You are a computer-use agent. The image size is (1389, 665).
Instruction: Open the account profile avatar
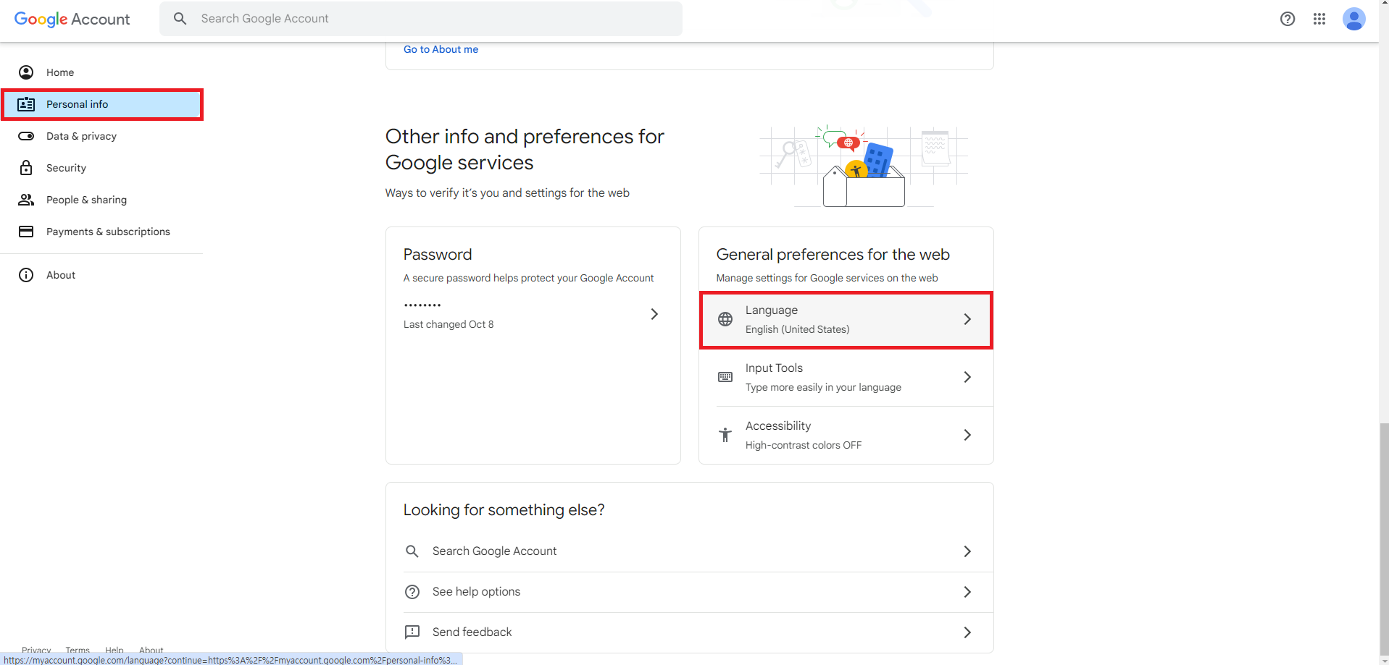coord(1354,19)
